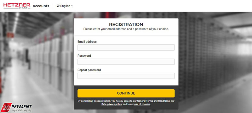Open the Data privacy policy link

[x=112, y=104]
